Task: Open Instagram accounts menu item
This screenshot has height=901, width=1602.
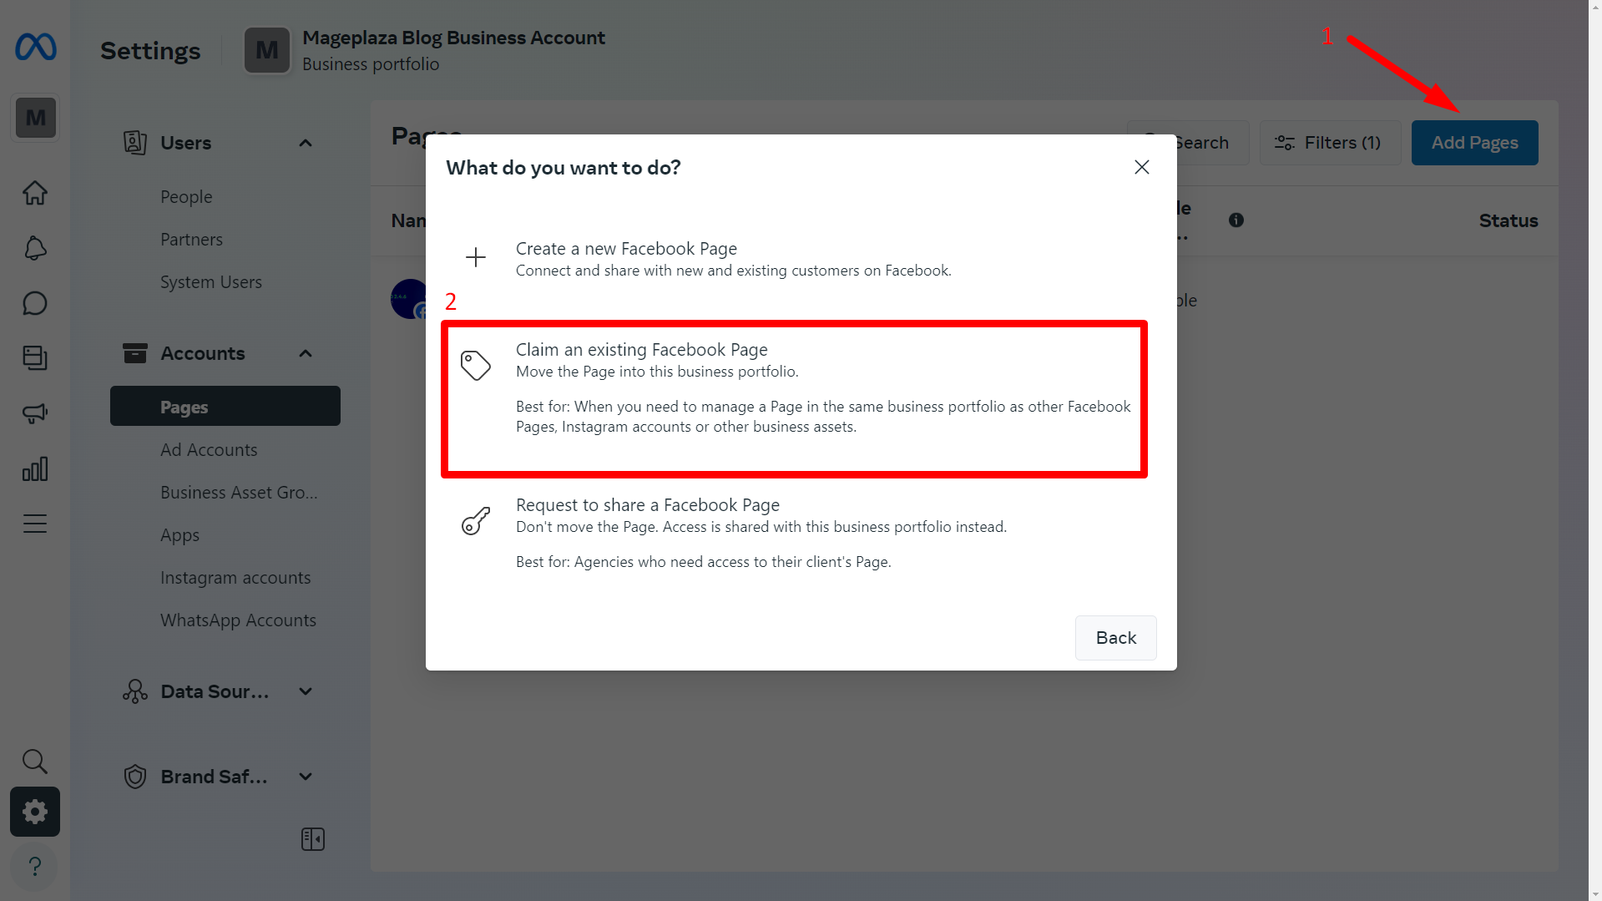Action: click(x=235, y=578)
